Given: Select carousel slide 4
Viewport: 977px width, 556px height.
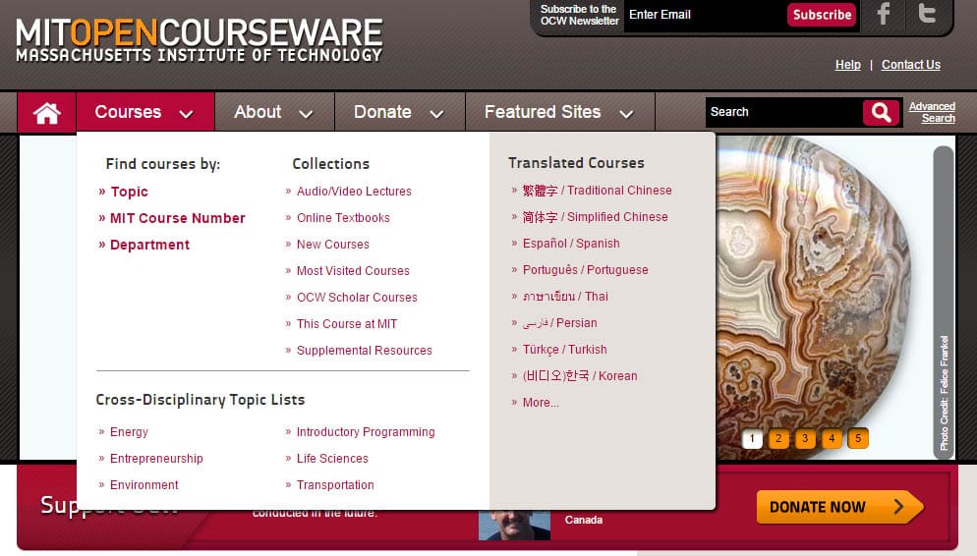Looking at the screenshot, I should pos(832,438).
